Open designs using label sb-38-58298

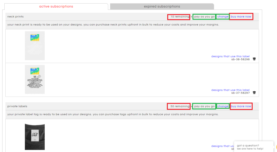pyautogui.click(x=230, y=56)
